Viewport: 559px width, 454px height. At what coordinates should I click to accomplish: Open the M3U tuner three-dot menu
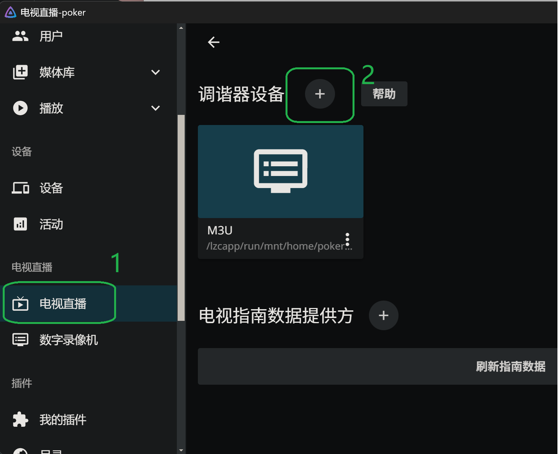(x=347, y=239)
